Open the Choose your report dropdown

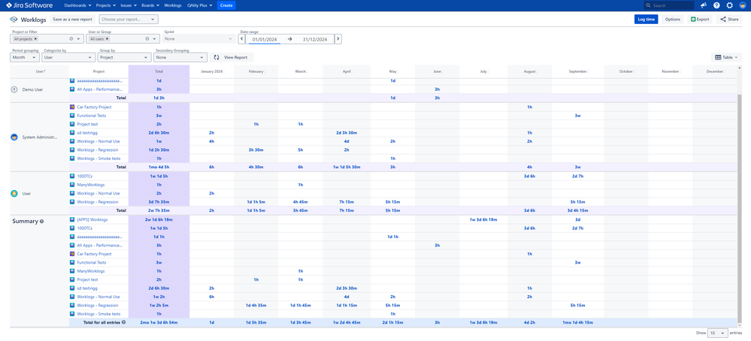click(129, 20)
